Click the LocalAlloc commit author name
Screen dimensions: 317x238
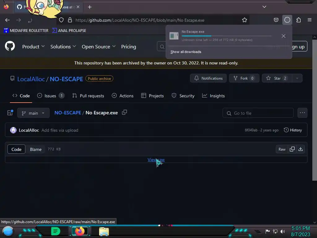(29, 130)
